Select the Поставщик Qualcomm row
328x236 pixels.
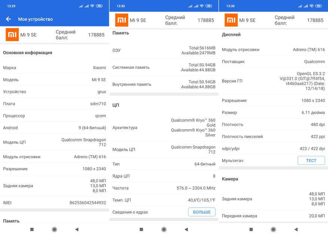[273, 61]
